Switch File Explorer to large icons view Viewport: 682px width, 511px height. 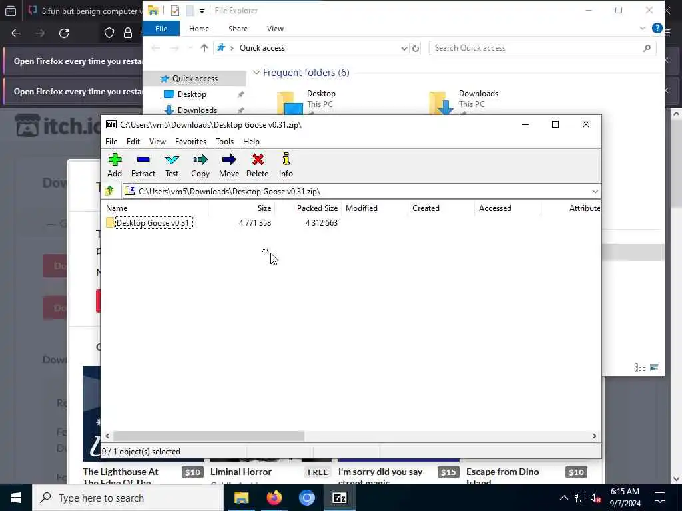tap(654, 367)
